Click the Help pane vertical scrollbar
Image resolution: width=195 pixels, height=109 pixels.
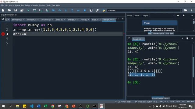pyautogui.click(x=194, y=25)
